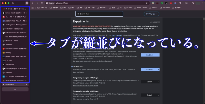Open Chrome's three-dot menu
205x104 pixels.
[202, 3]
